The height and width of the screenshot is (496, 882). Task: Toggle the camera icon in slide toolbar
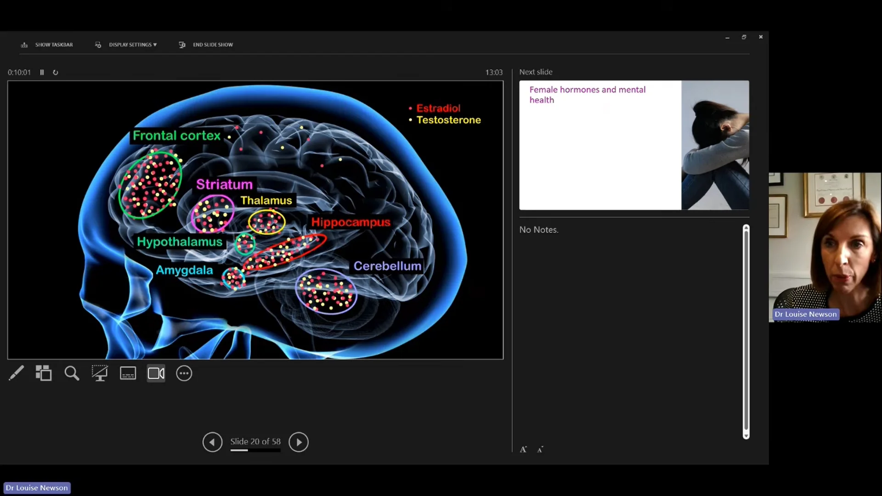(x=156, y=373)
